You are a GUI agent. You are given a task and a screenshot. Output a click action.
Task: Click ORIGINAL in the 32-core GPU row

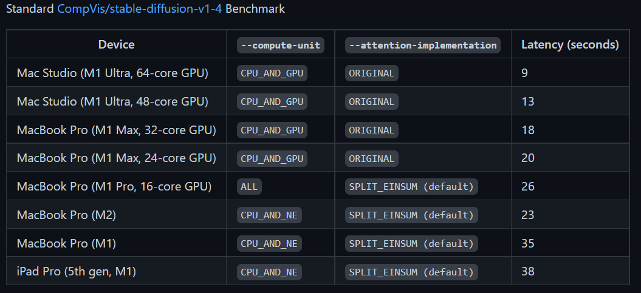pos(372,130)
